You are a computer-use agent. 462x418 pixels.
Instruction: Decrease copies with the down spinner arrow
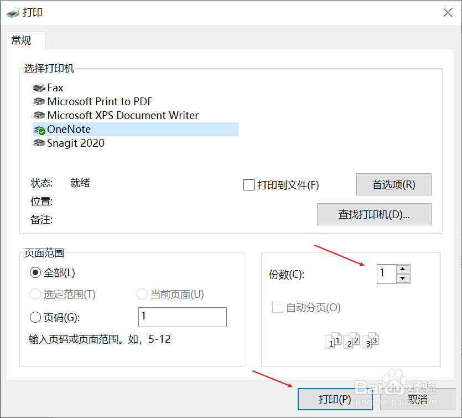coord(403,278)
